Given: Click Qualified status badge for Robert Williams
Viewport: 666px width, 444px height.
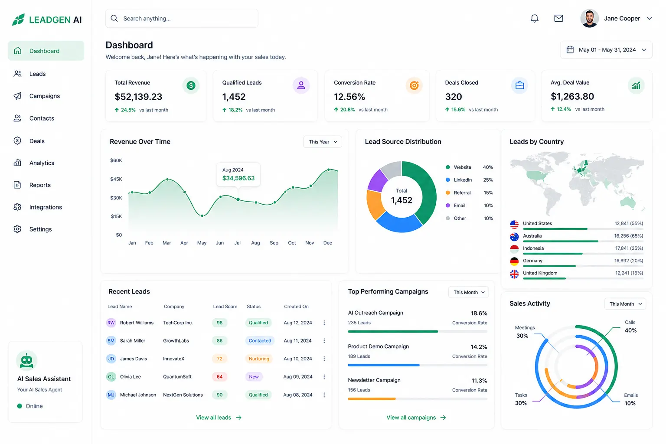Looking at the screenshot, I should (x=258, y=323).
